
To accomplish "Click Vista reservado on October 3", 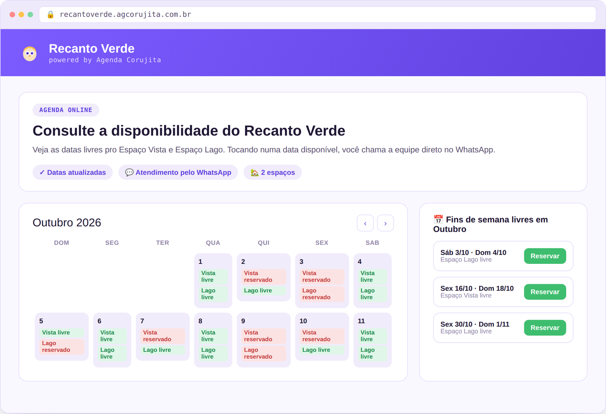I will point(322,276).
